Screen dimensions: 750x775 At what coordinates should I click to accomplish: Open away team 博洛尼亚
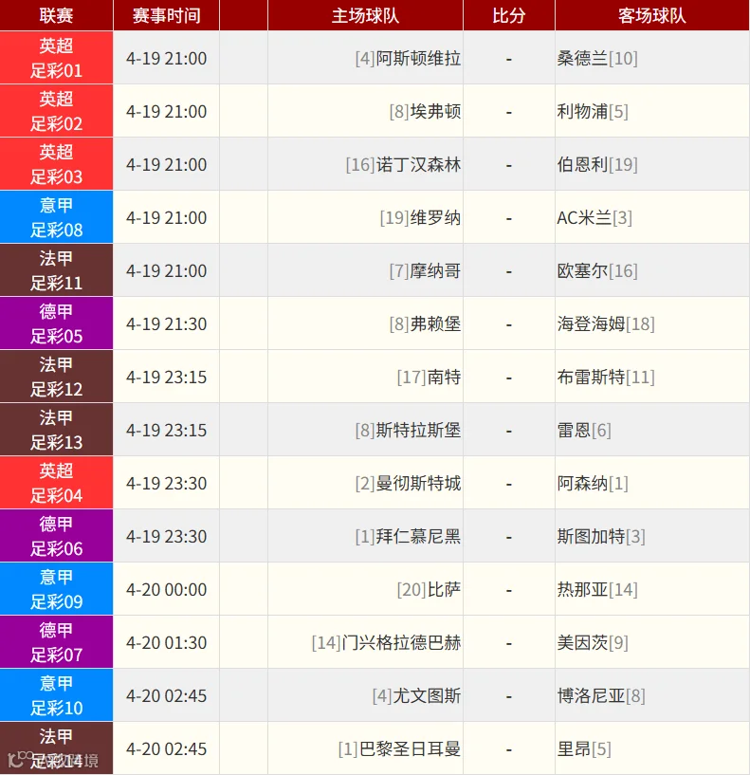tap(591, 696)
